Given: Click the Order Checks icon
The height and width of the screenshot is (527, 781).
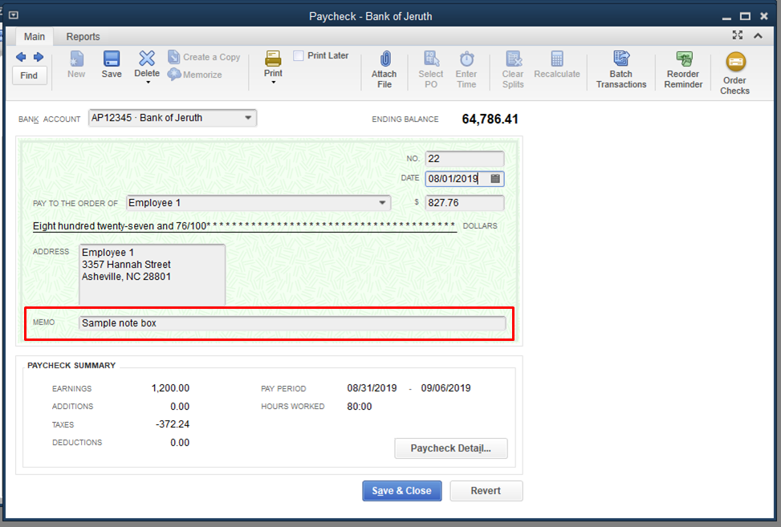Looking at the screenshot, I should [x=735, y=63].
